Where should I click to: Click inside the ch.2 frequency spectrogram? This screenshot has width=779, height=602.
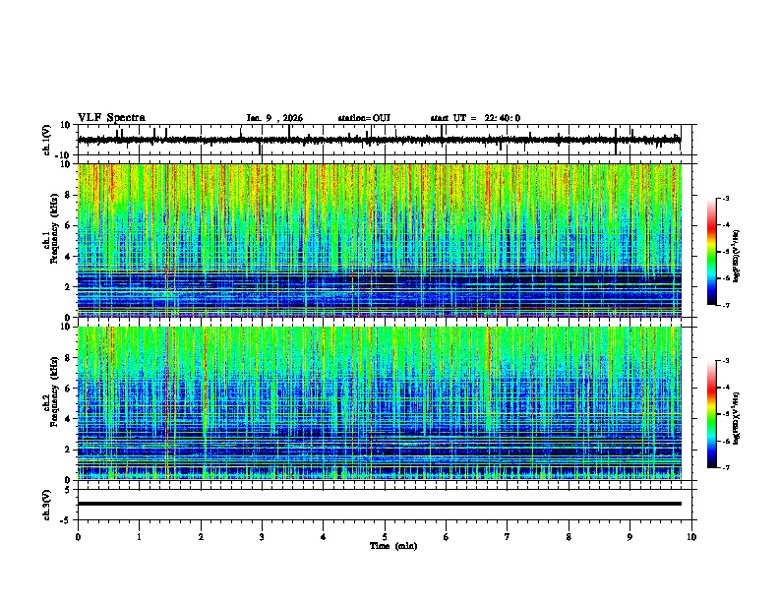379,403
